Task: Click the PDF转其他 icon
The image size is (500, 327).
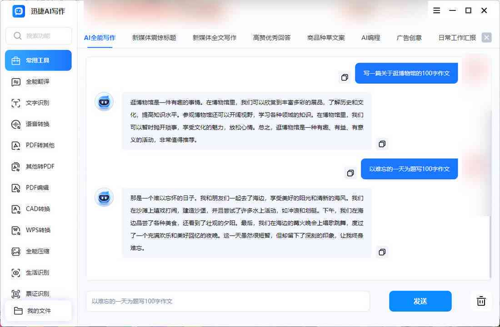Action: [15, 145]
